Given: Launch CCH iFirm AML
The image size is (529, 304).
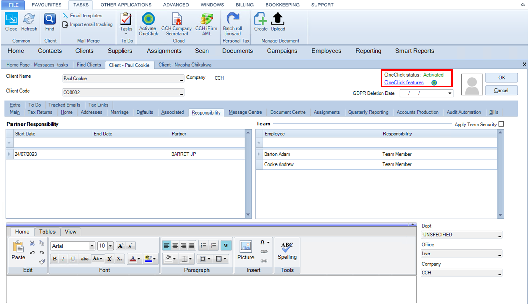Looking at the screenshot, I should point(206,24).
